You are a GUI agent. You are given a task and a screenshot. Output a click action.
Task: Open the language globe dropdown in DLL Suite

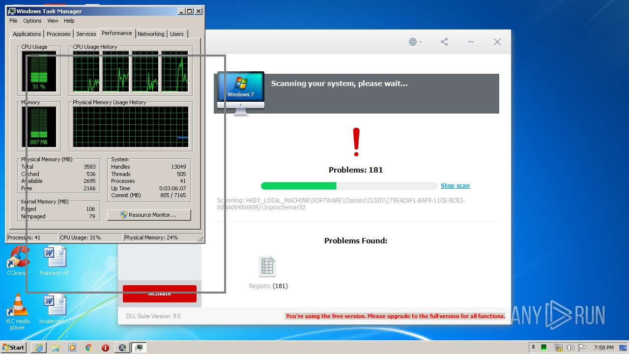415,42
